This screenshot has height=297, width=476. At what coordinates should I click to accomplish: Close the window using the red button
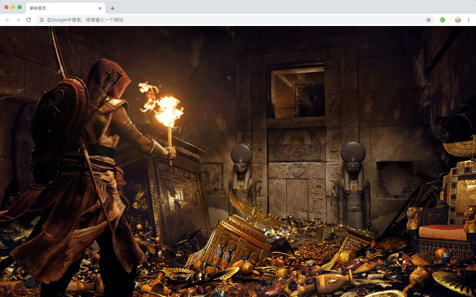(x=6, y=7)
